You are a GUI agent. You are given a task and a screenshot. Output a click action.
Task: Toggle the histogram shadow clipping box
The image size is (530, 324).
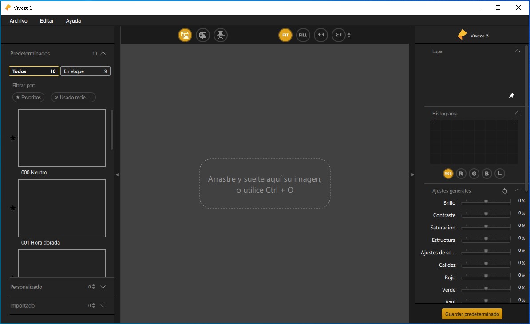coord(431,122)
